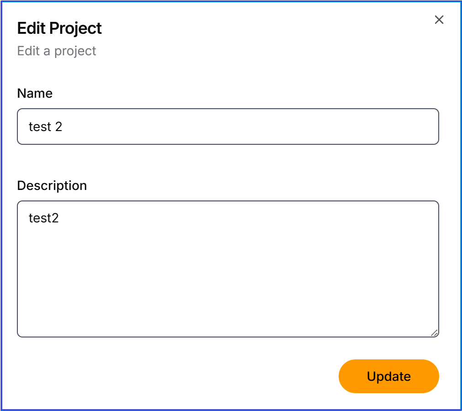Click the textarea resize grip handle

pos(434,333)
